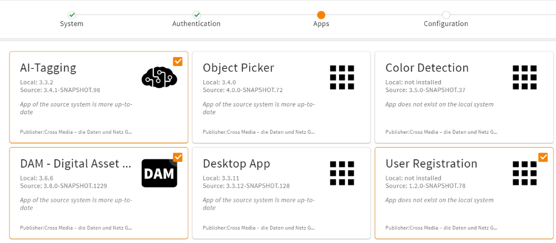Click the AI-Tagging publisher line
Screen dimensions: 556x243
[76, 132]
